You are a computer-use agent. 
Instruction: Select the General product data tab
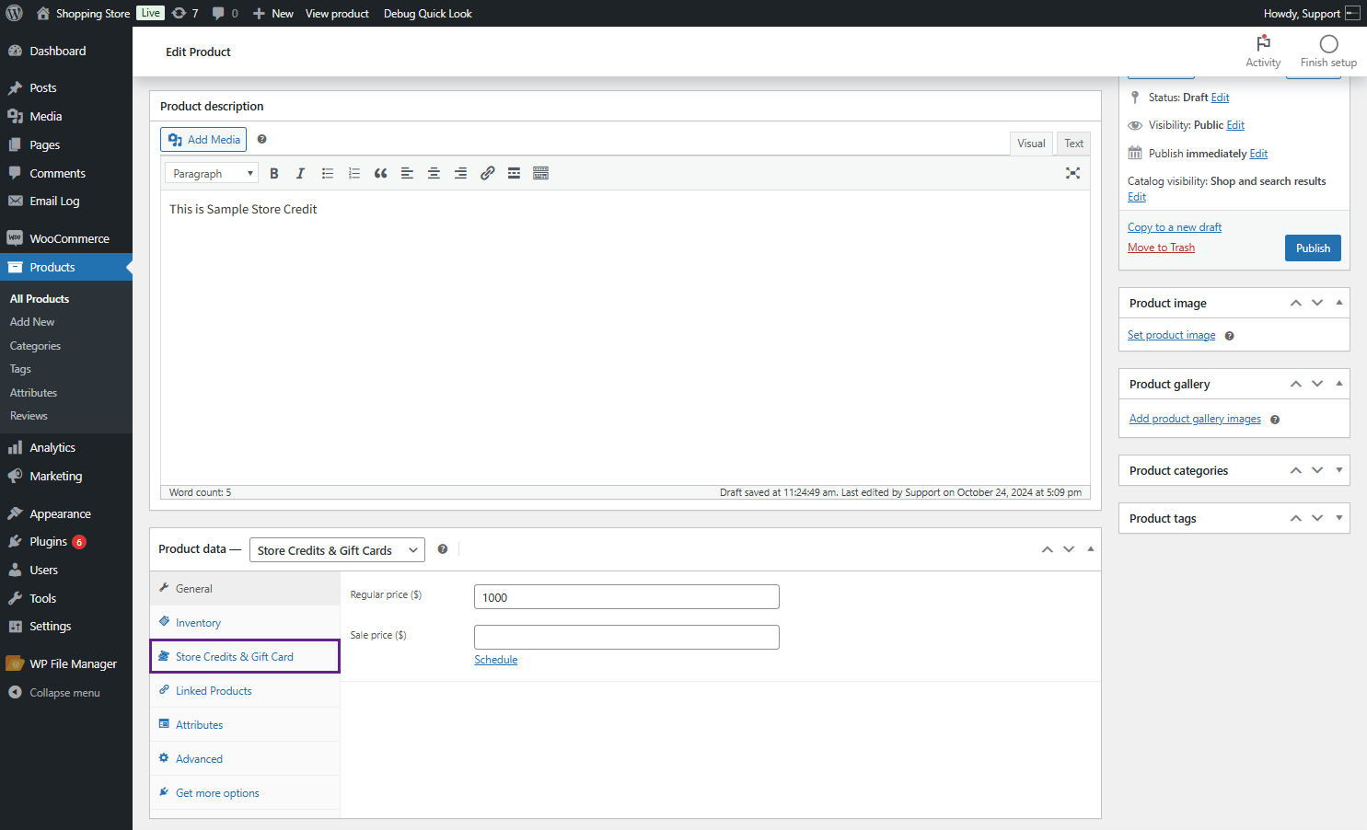click(245, 589)
